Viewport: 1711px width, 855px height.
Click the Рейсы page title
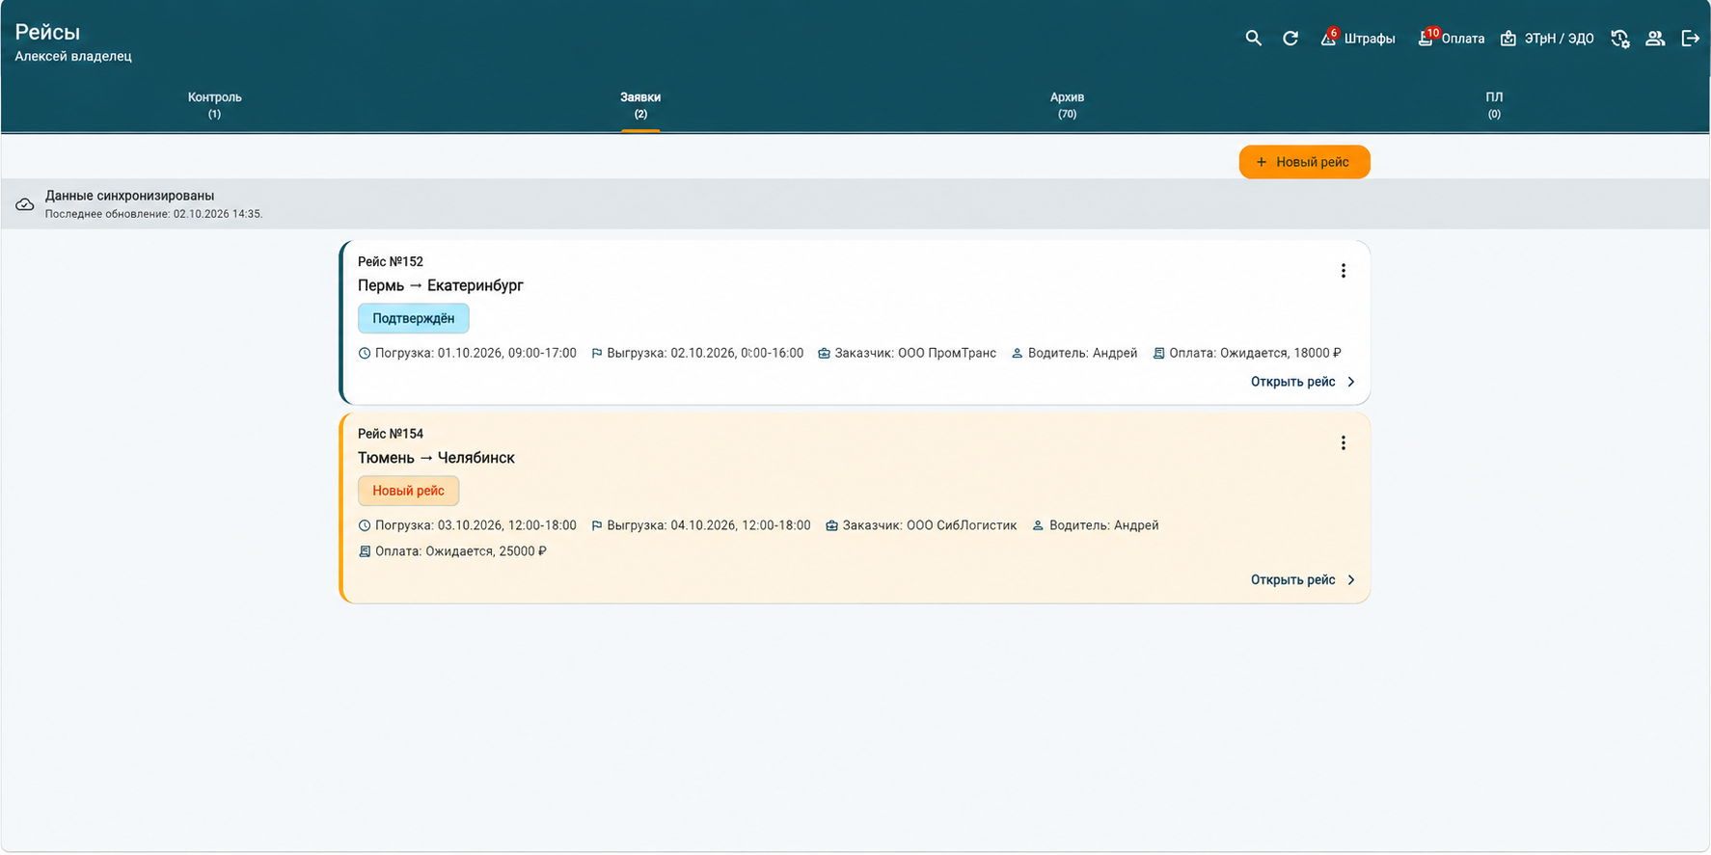(x=47, y=33)
